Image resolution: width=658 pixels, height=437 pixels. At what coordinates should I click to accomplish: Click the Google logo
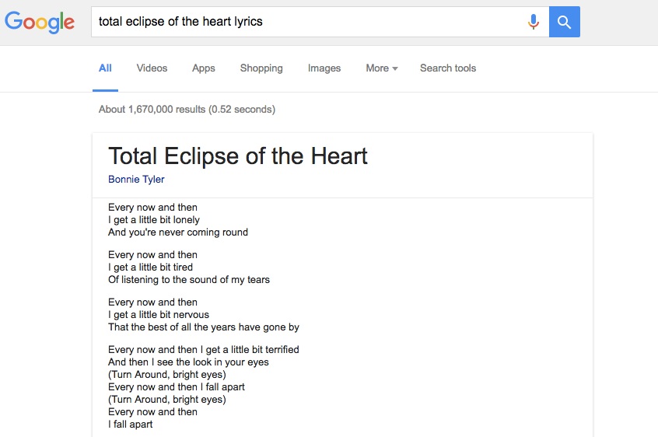point(40,22)
